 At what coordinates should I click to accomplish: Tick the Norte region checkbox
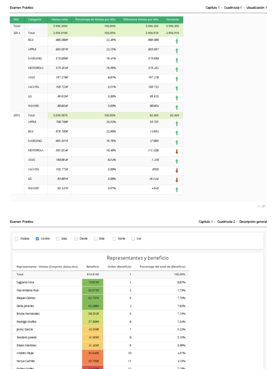(x=114, y=239)
